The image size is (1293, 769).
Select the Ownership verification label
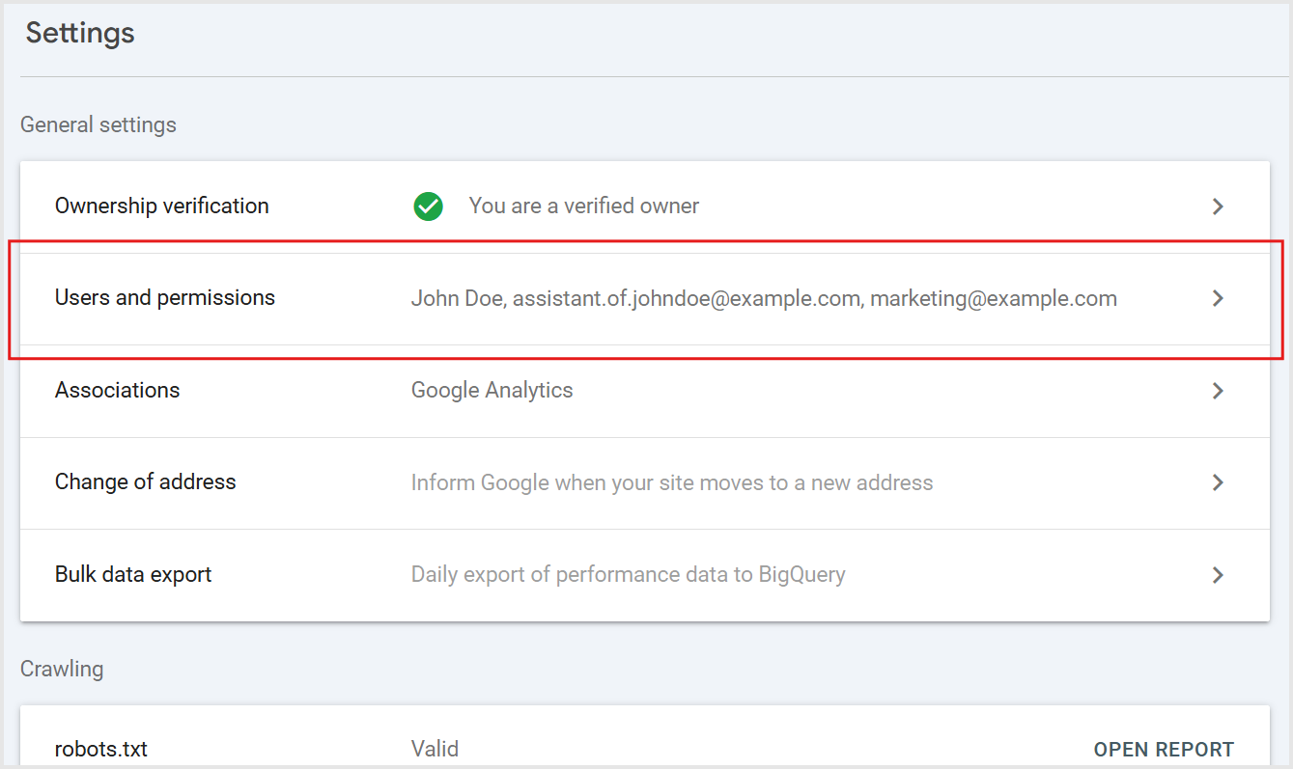(x=161, y=206)
